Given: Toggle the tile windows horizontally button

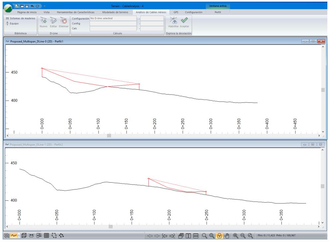Looking at the screenshot, I should point(196,236).
